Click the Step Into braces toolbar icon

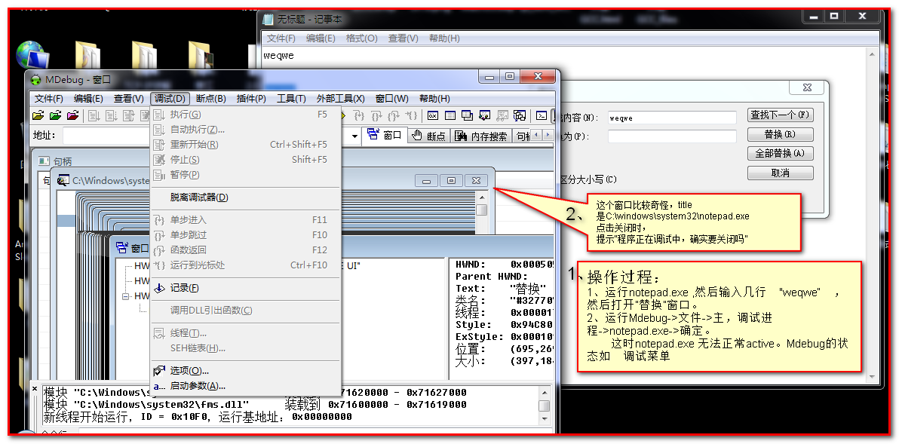(358, 115)
